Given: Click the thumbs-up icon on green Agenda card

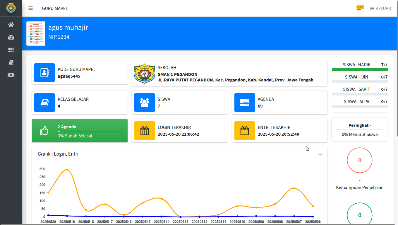Looking at the screenshot, I should tap(44, 131).
